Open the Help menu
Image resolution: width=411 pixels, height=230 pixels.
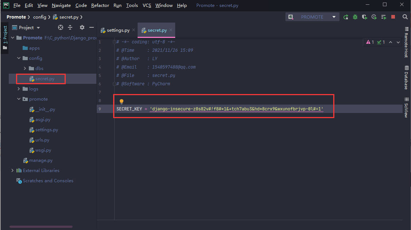pyautogui.click(x=182, y=5)
